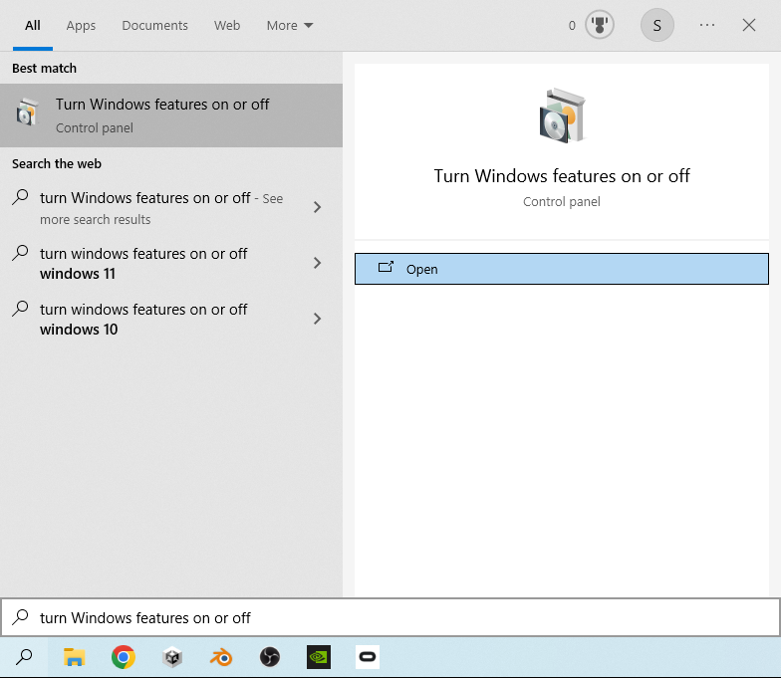Switch to the Web tab
The image size is (781, 678).
227,26
